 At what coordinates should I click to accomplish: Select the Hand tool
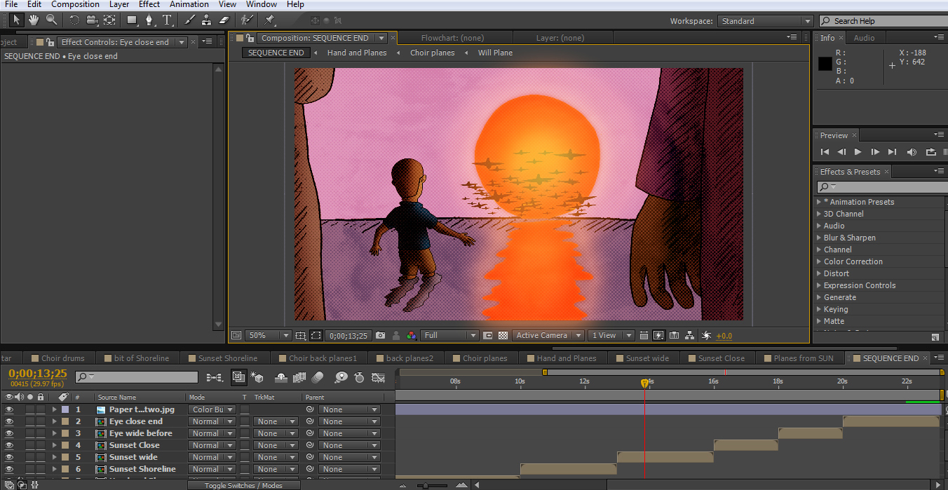click(x=34, y=20)
